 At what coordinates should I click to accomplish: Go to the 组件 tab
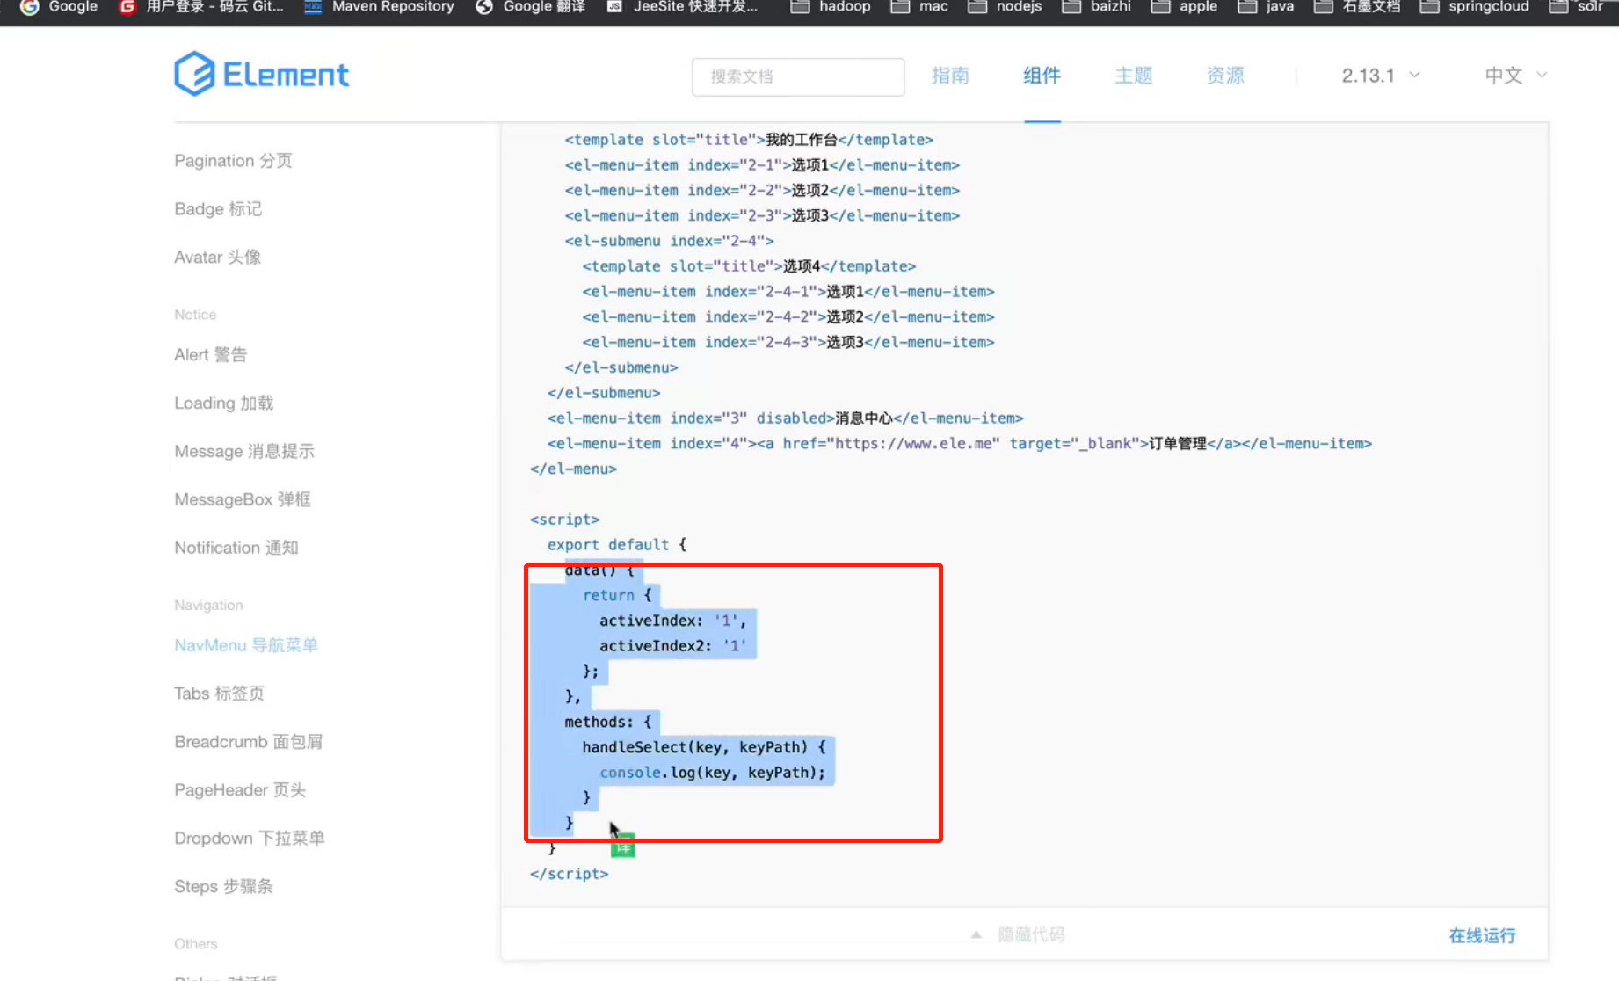coord(1042,76)
